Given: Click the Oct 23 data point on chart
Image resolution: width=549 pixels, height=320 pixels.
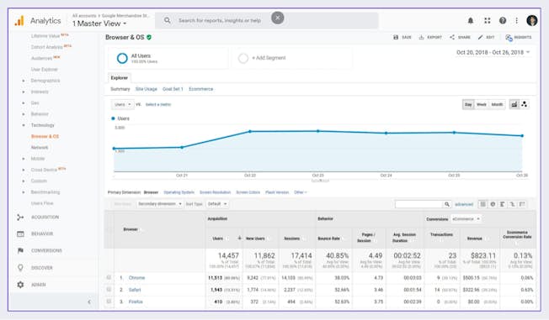Looking at the screenshot, I should [x=318, y=131].
